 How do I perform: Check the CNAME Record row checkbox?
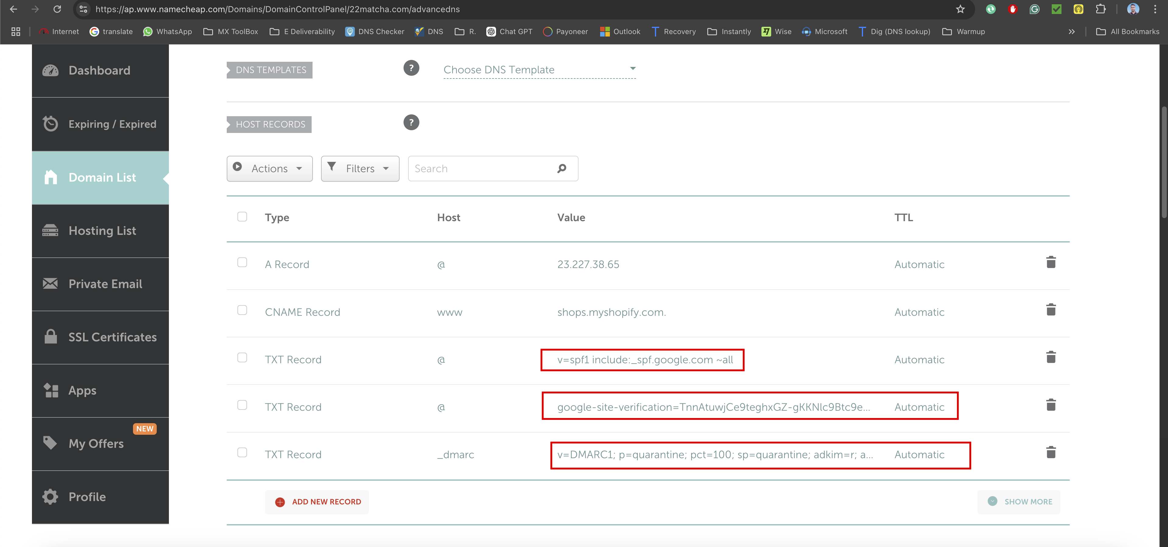pyautogui.click(x=242, y=310)
